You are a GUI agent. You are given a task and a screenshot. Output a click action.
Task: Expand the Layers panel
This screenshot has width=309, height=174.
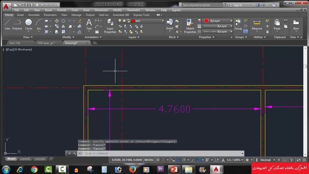134,37
